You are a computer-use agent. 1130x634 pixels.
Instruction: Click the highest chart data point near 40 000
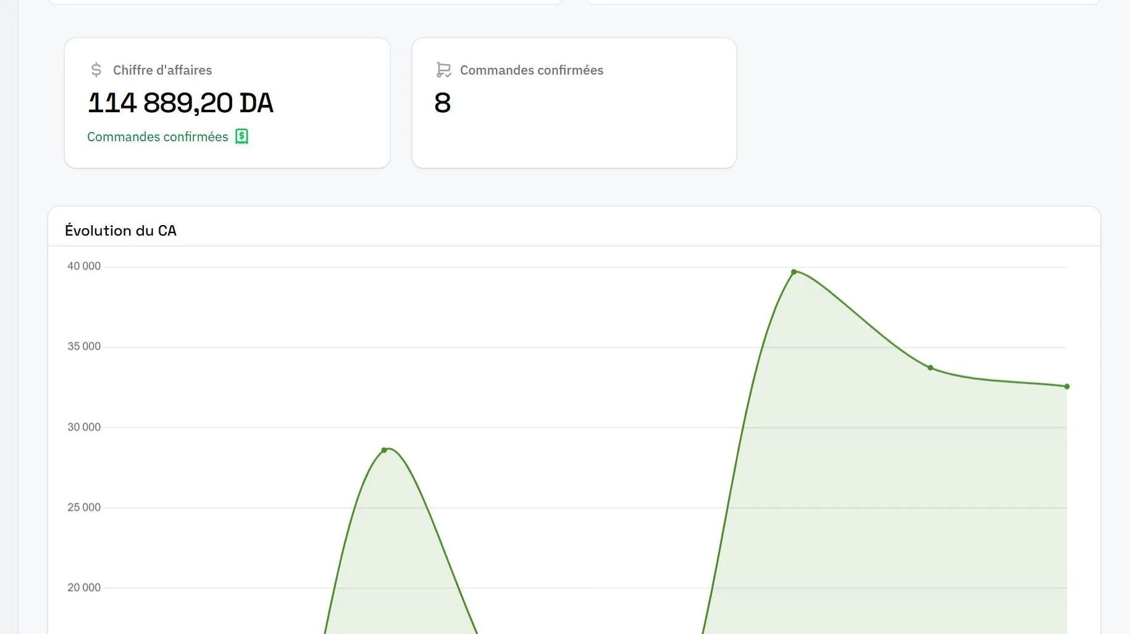794,272
